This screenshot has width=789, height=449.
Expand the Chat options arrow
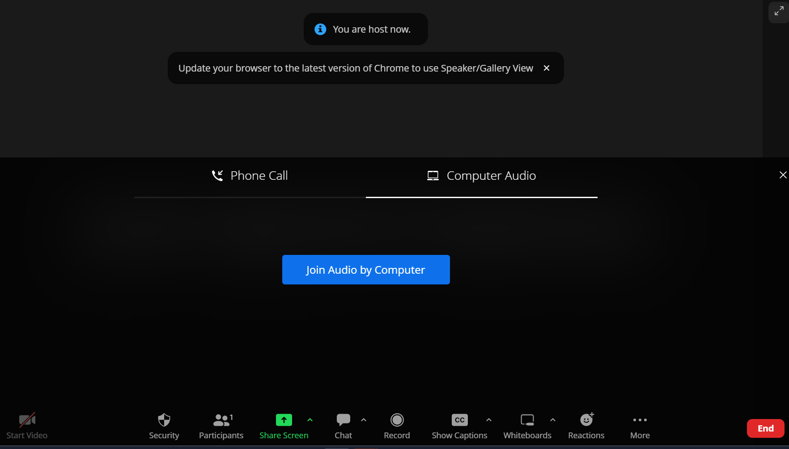click(364, 420)
